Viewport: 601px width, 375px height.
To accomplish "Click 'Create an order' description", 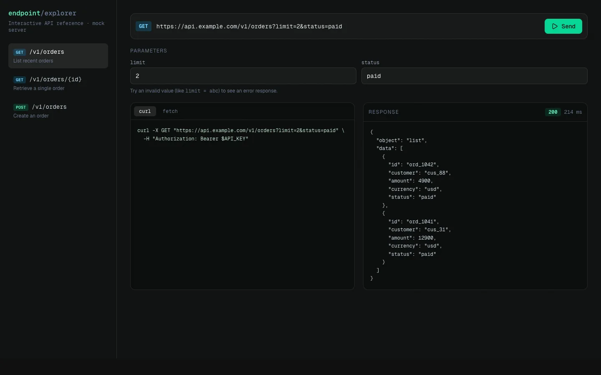I will click(x=31, y=116).
